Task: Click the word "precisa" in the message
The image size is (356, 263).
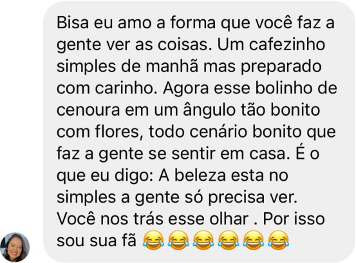Action: click(236, 197)
